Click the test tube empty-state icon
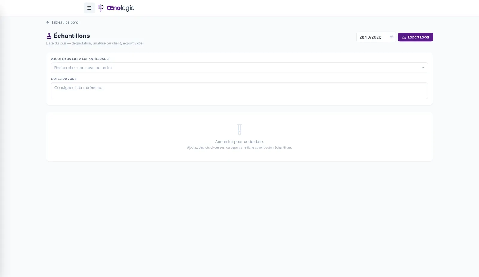Image resolution: width=479 pixels, height=277 pixels. click(239, 130)
